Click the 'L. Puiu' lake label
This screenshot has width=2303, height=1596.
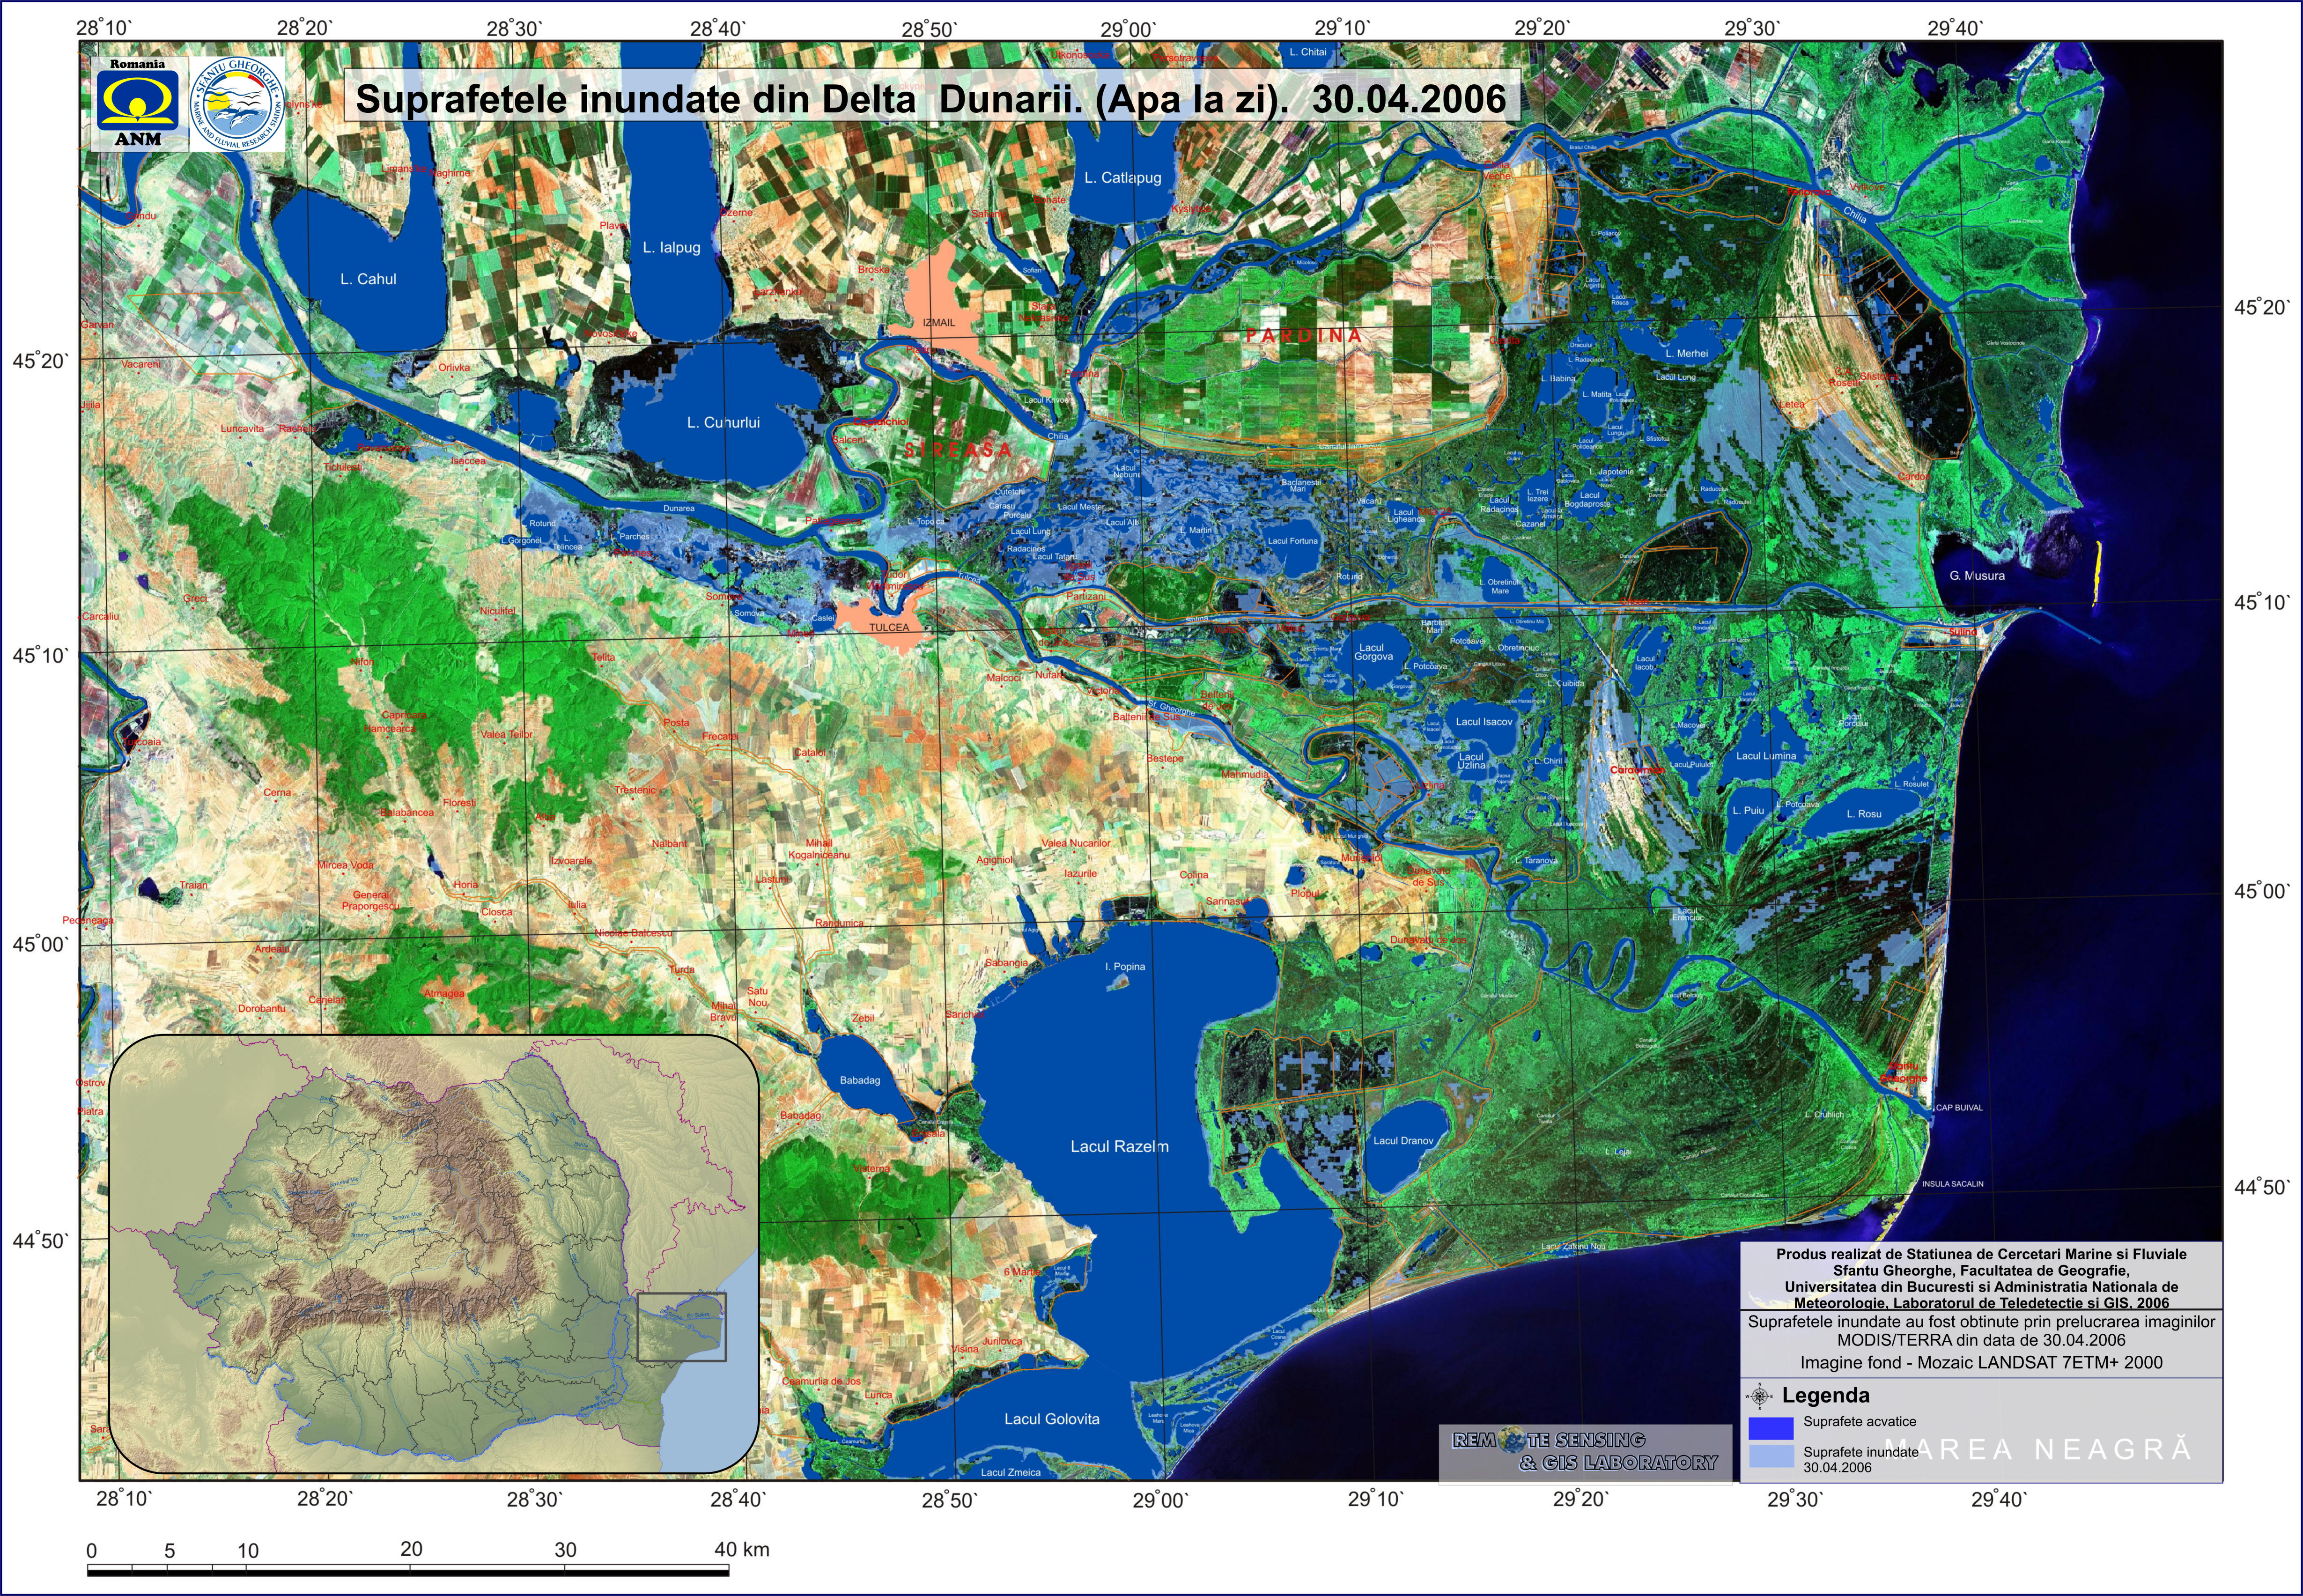pyautogui.click(x=1748, y=810)
